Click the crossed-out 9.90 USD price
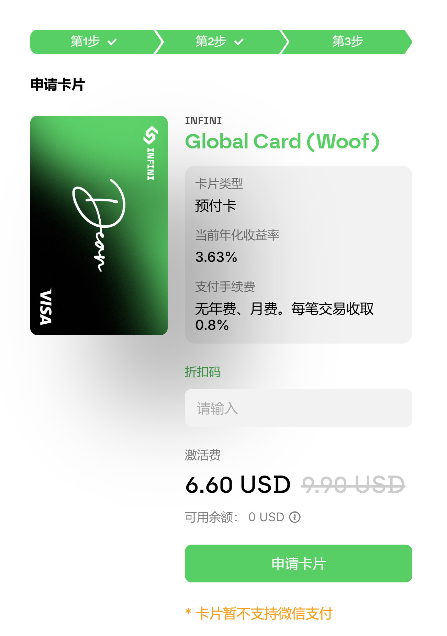This screenshot has width=447, height=636. tap(353, 484)
